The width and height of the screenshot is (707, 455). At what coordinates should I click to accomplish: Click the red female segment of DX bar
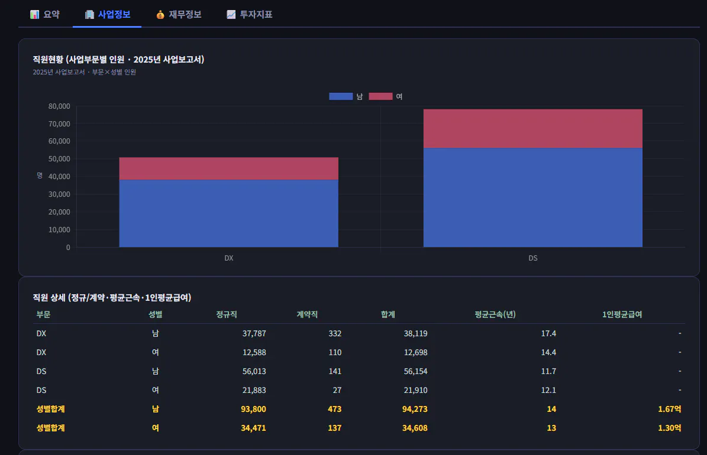[228, 169]
